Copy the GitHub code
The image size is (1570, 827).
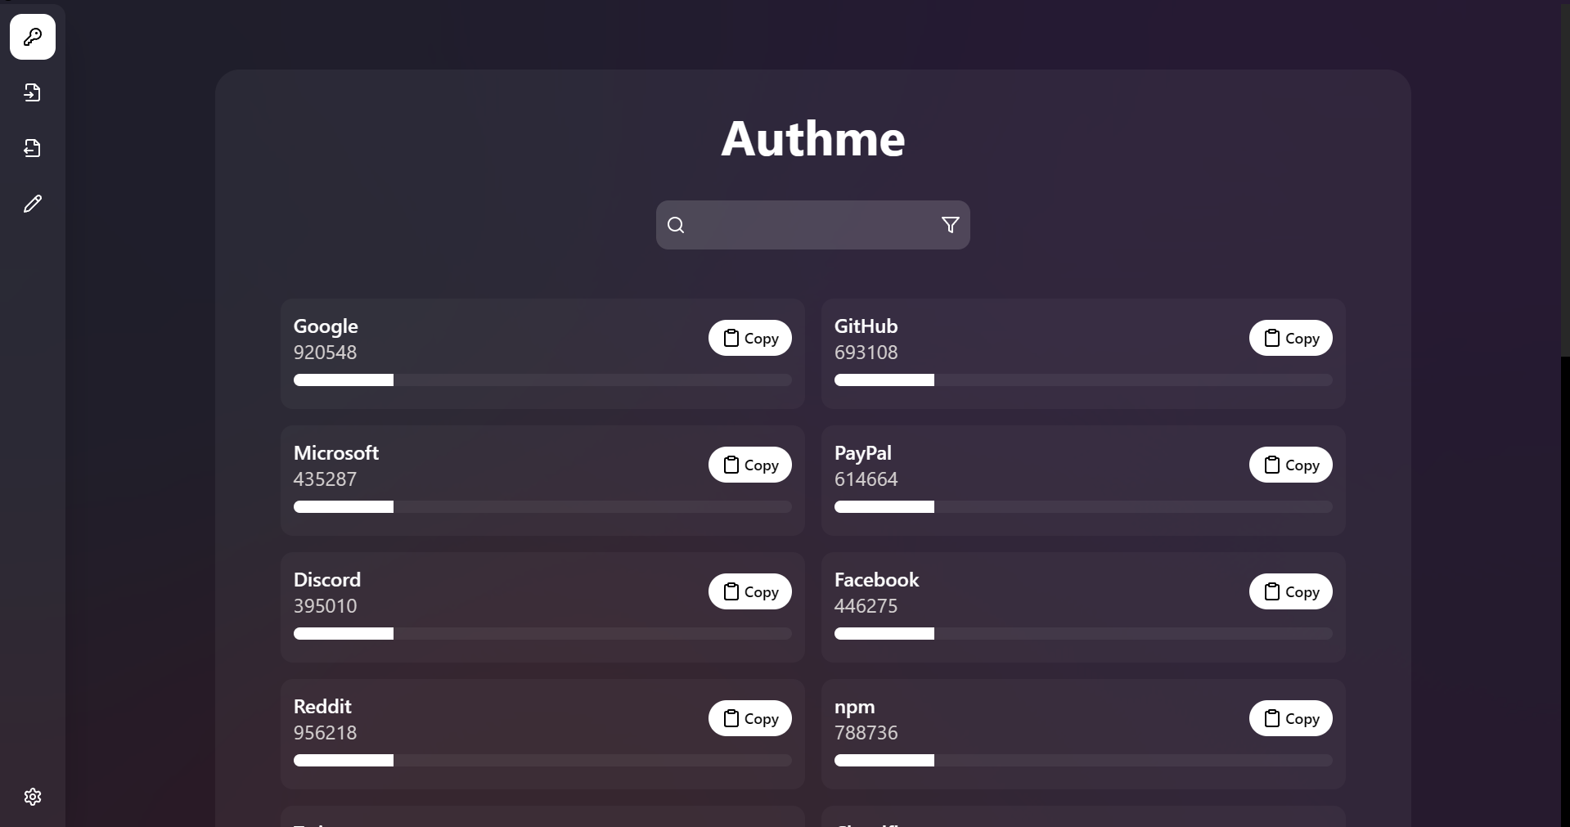(x=1291, y=338)
